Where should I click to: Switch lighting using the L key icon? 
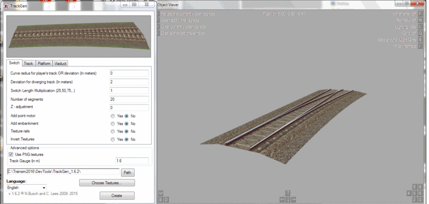coord(420,27)
